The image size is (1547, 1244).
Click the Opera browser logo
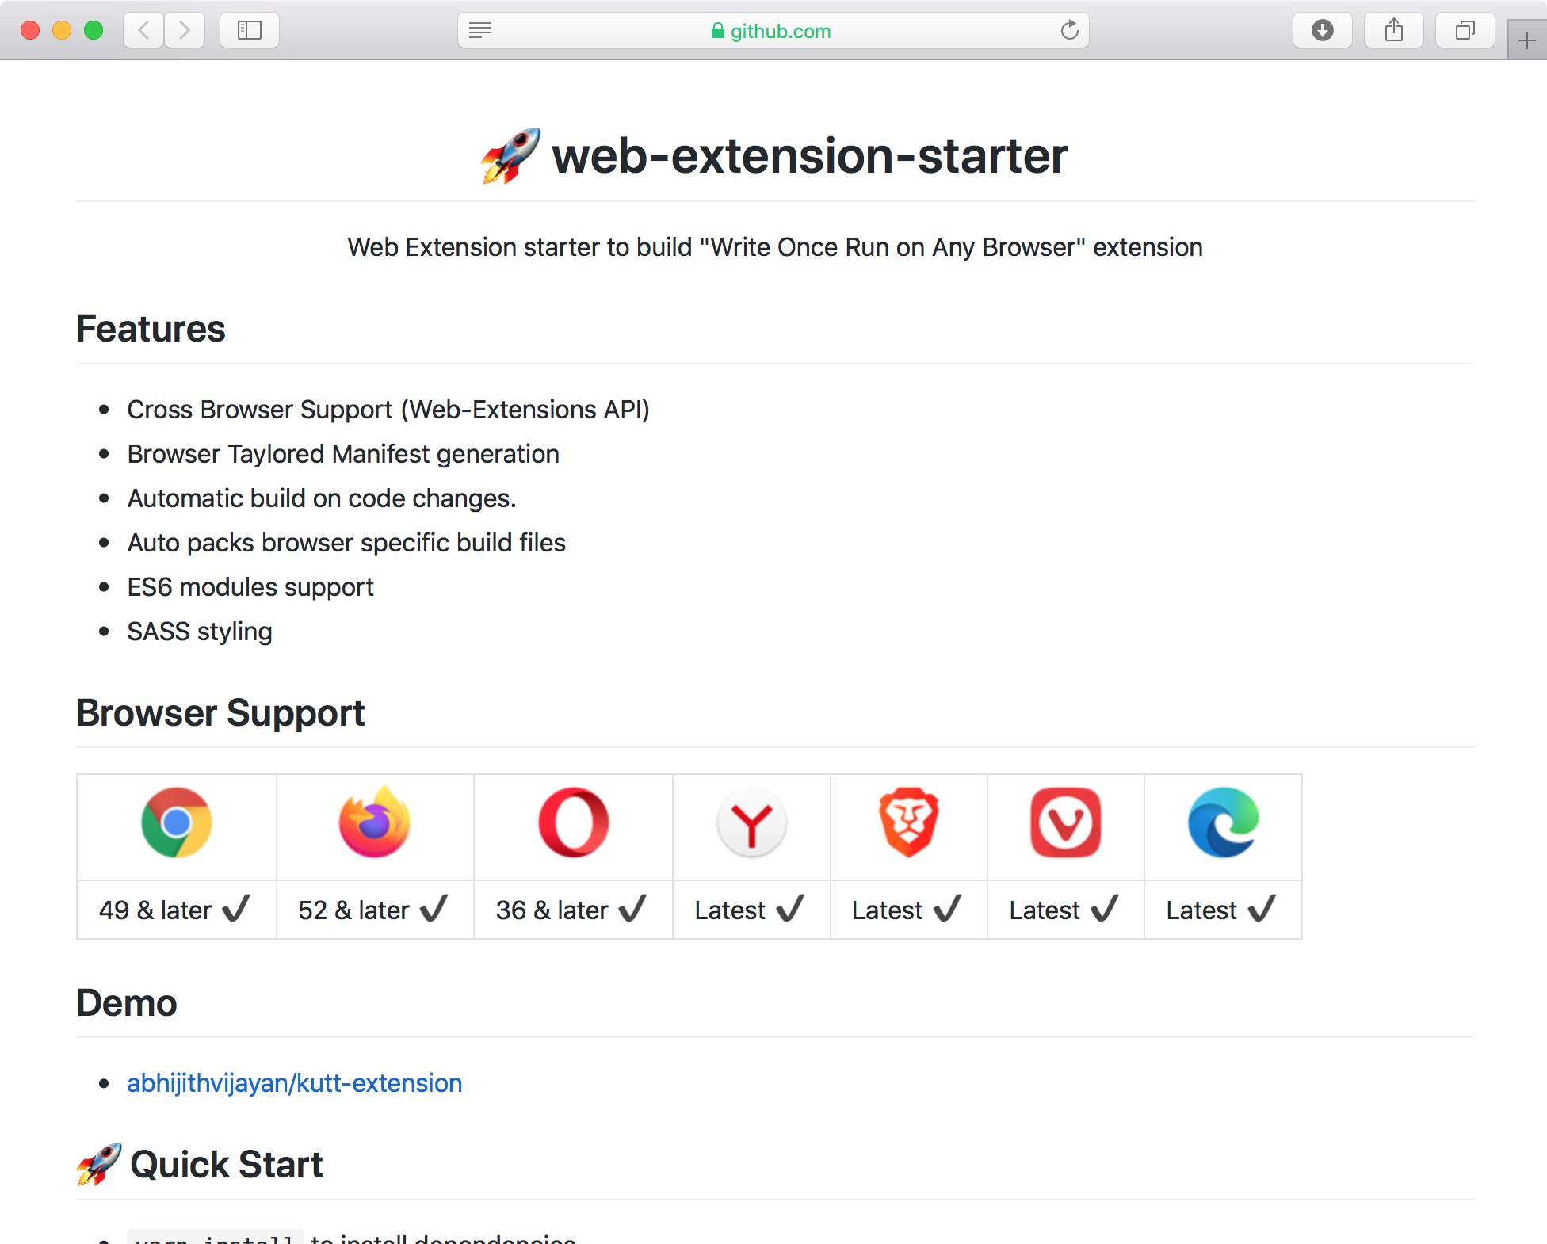pos(573,822)
